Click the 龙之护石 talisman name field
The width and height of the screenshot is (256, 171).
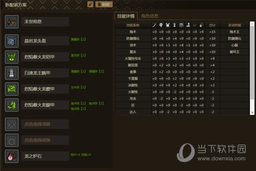[x=45, y=157]
